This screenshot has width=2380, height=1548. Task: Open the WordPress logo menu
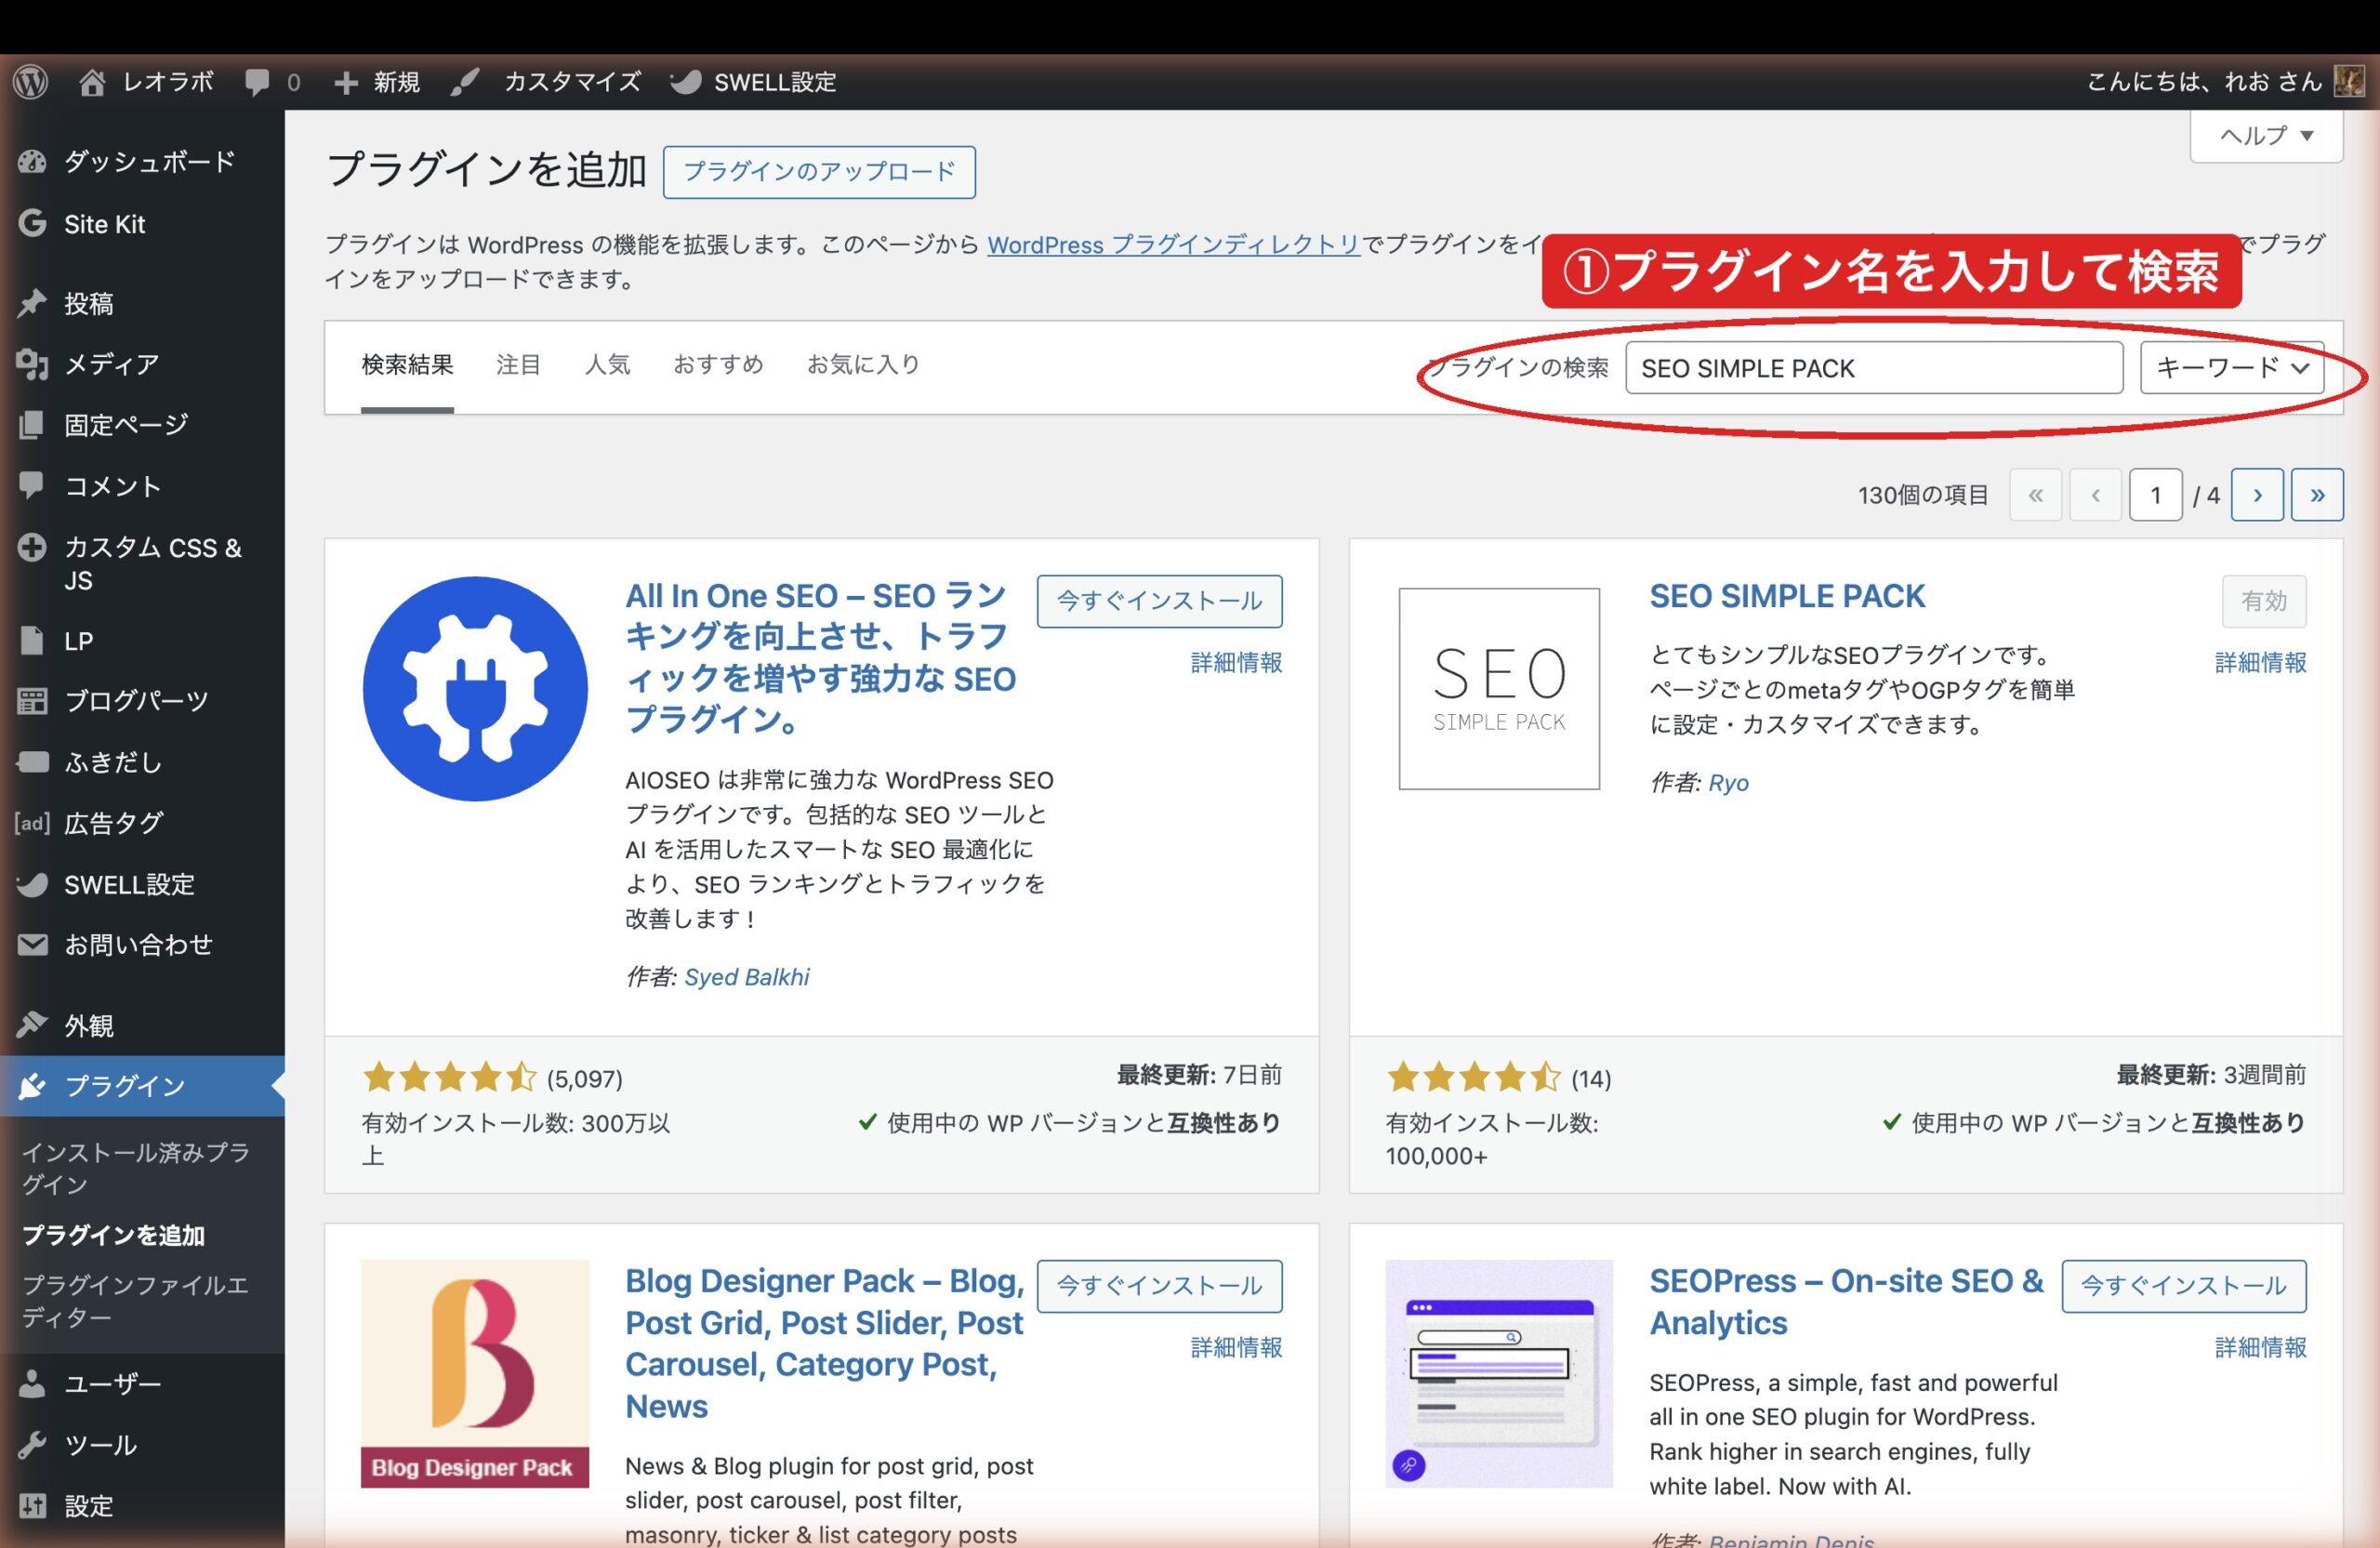pos(31,82)
